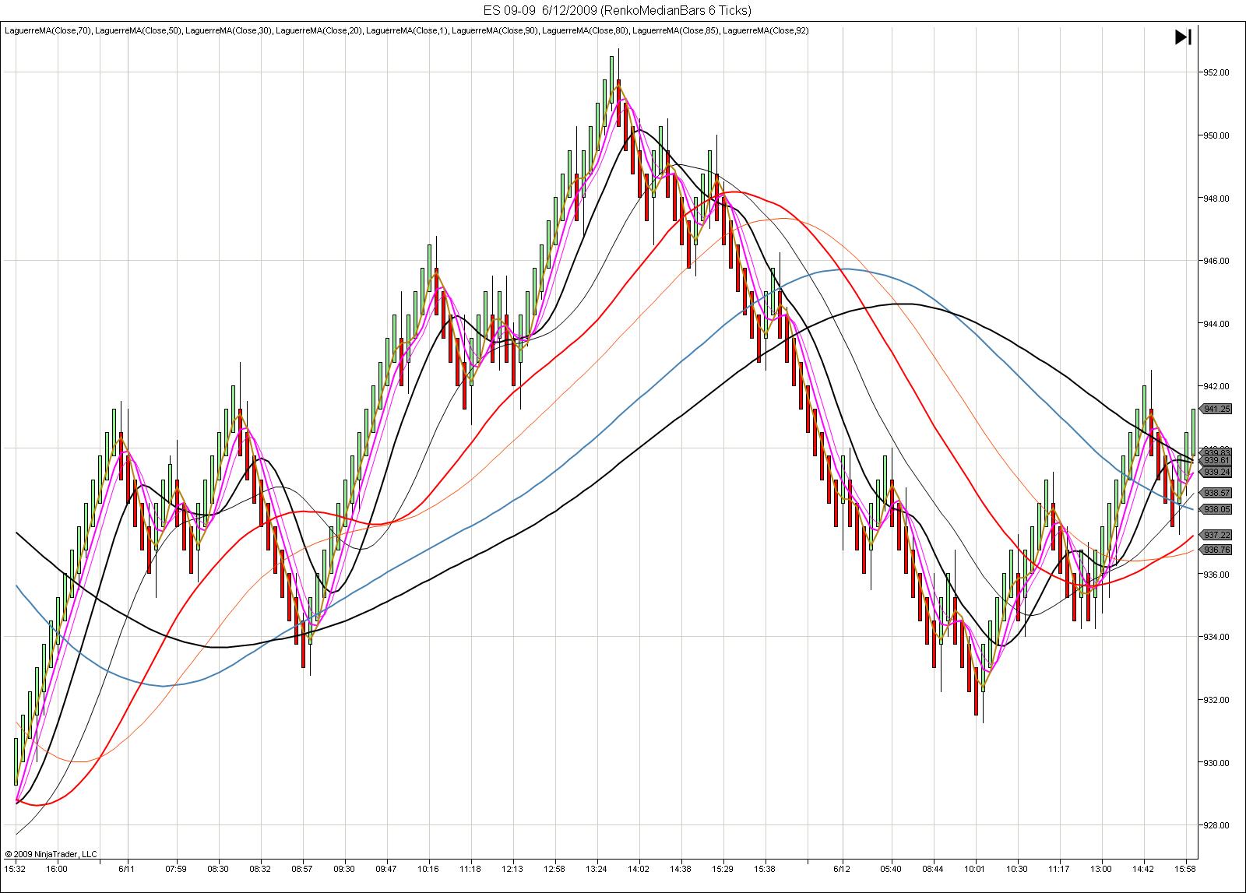Select the "LaguerreMA(Close,50)" indicator label
The width and height of the screenshot is (1246, 893).
click(139, 31)
